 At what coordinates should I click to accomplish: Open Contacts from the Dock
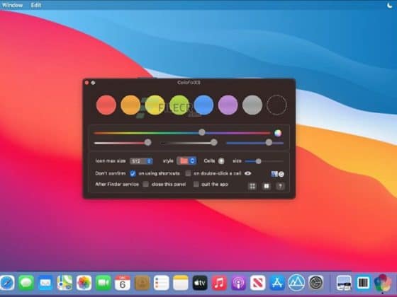pos(142,283)
